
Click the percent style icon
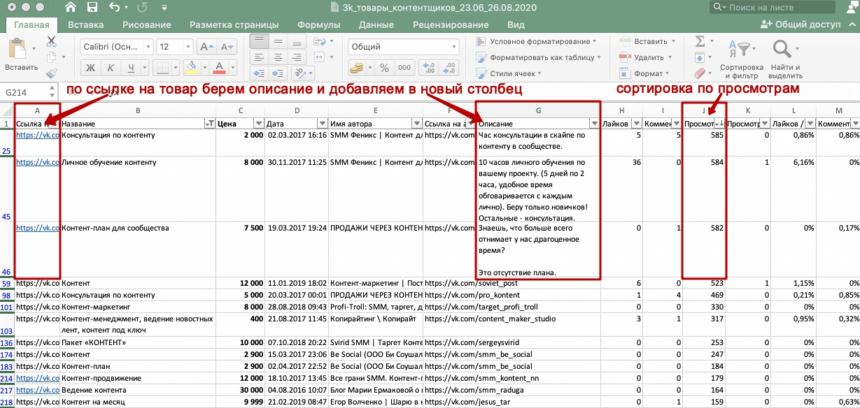pyautogui.click(x=383, y=68)
